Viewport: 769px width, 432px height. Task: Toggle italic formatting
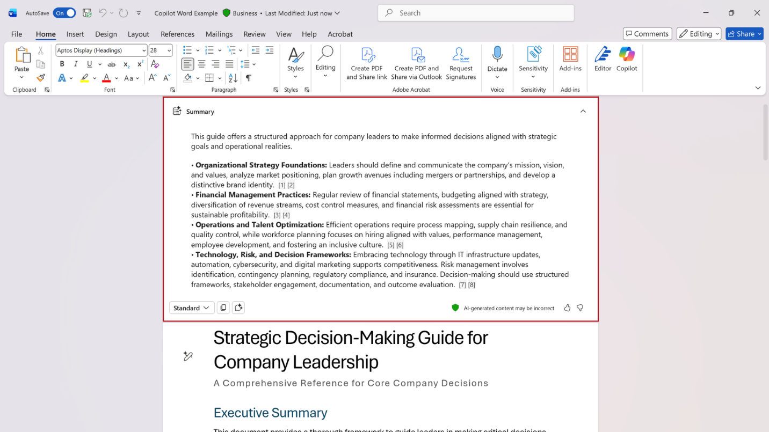pos(76,64)
